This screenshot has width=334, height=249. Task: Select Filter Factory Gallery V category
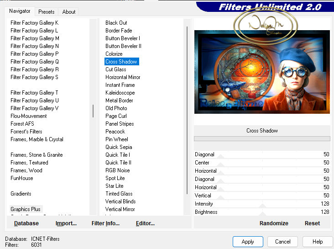[35, 108]
